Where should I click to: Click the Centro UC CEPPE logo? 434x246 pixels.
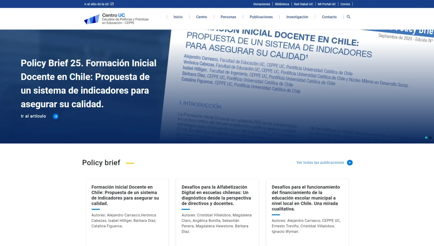tap(116, 19)
